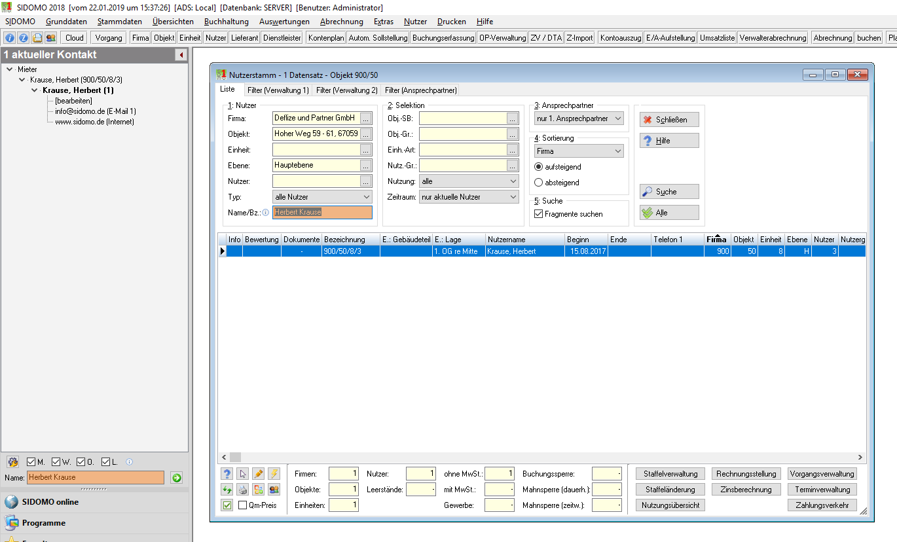Switch to Filter (Ansprechpartner) tab
The width and height of the screenshot is (897, 542).
420,90
